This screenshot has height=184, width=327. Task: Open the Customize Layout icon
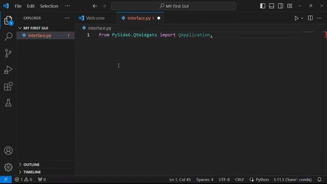pyautogui.click(x=290, y=6)
